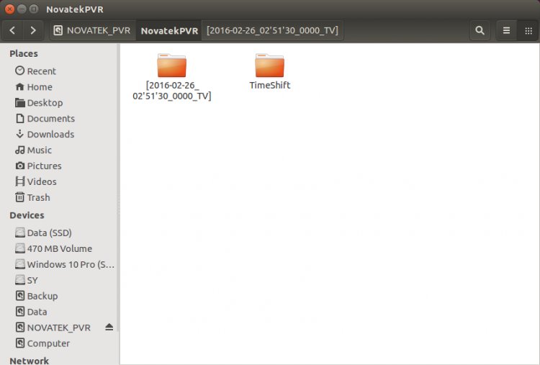Go to NOVATEK_PVR root in path bar
The image size is (540, 365).
coord(91,30)
